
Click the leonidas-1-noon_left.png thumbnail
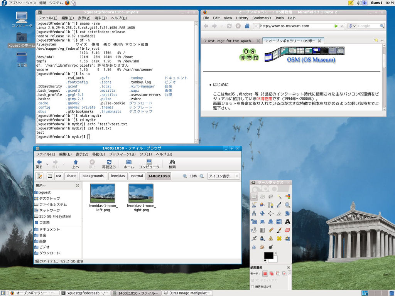[x=103, y=193]
